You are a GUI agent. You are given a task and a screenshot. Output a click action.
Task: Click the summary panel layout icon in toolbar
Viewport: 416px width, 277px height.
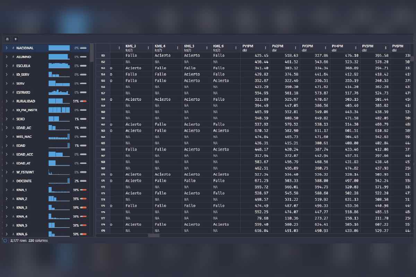click(x=8, y=39)
